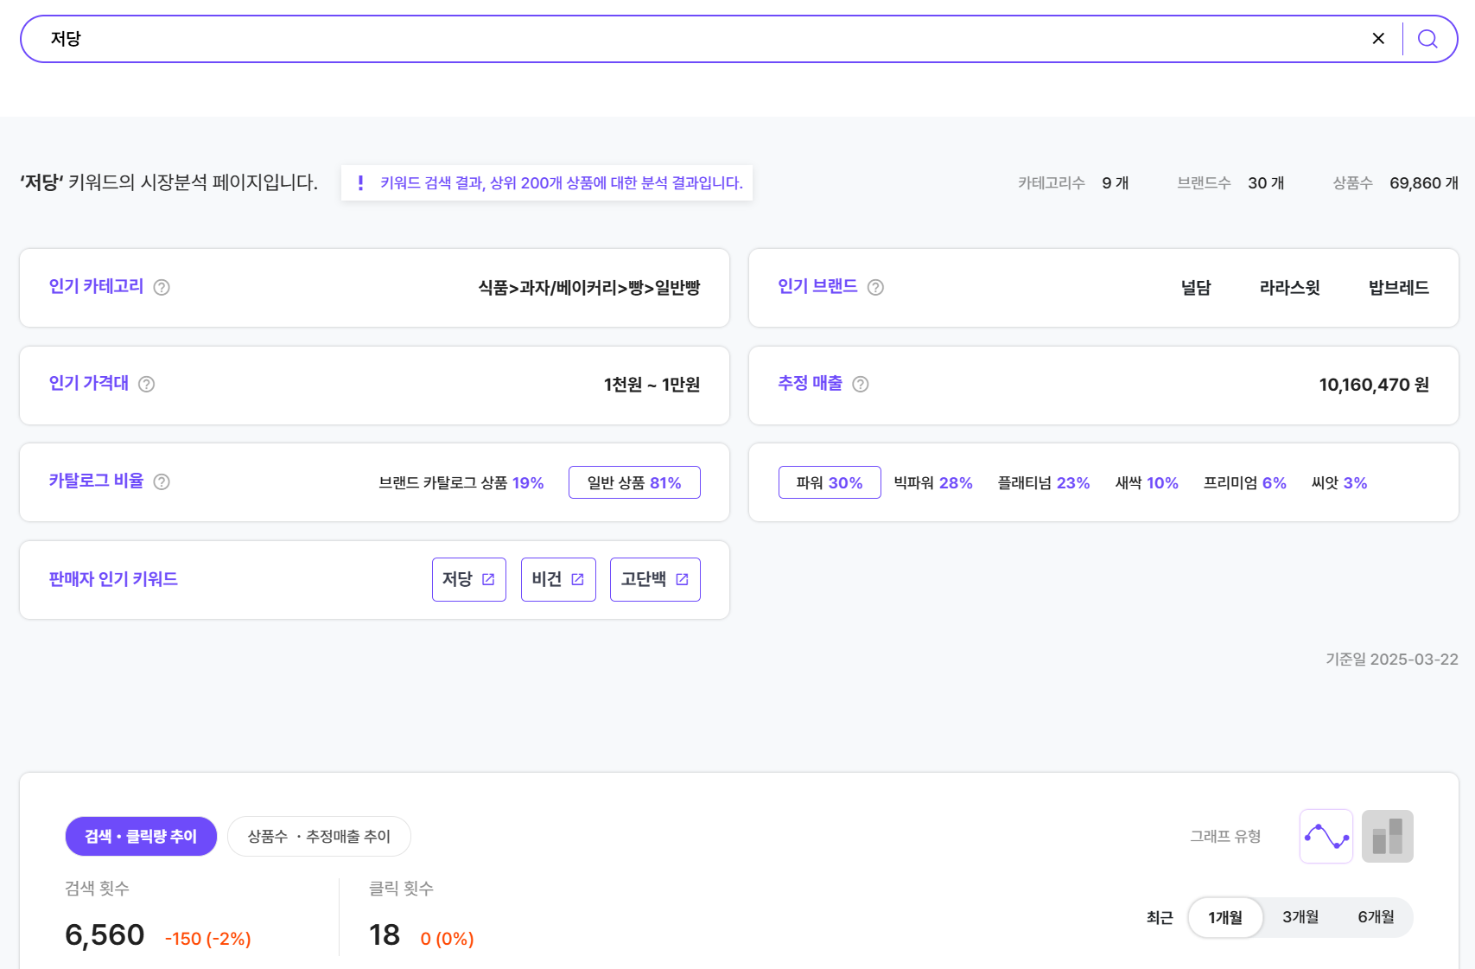Screen dimensions: 1475x969
Task: Open the 비건 seller keyword link
Action: [x=558, y=579]
